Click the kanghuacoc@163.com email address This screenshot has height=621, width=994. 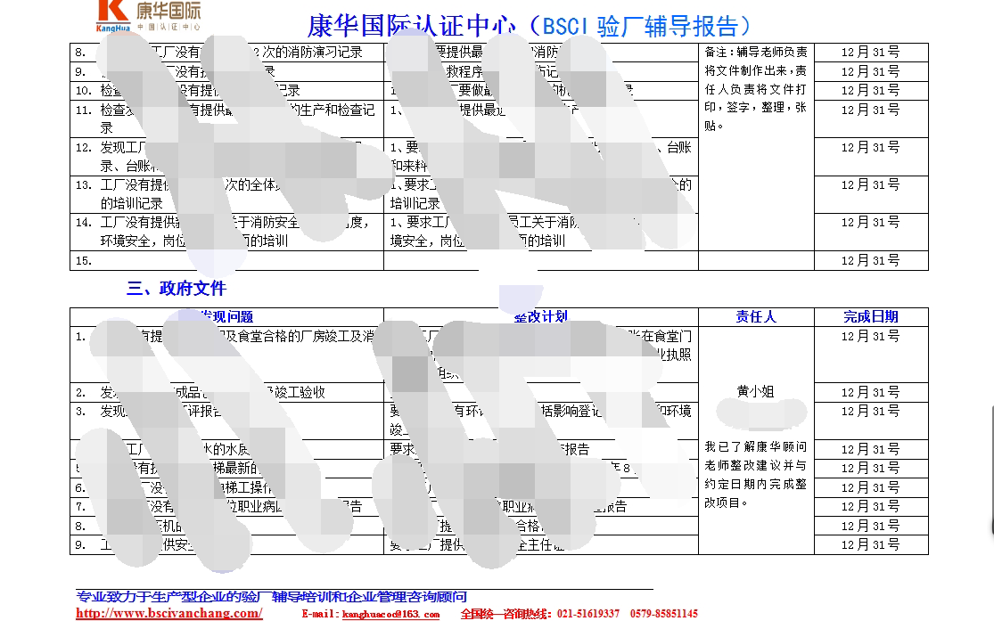tap(390, 614)
